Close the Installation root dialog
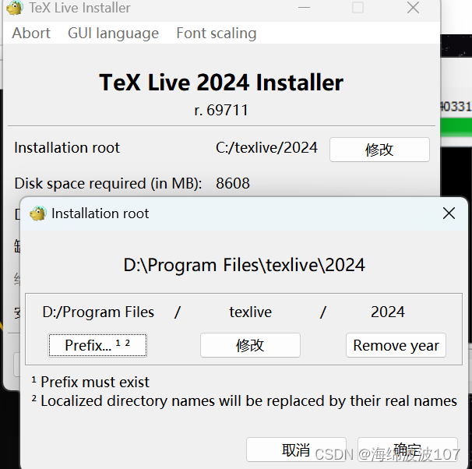 tap(449, 213)
